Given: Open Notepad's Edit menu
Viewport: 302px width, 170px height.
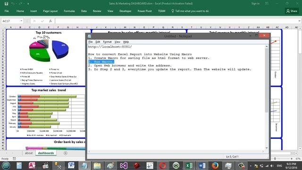Looking at the screenshot, I should coord(98,42).
